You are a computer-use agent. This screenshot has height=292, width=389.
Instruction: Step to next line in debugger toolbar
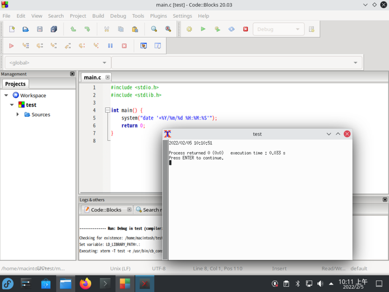pos(39,45)
